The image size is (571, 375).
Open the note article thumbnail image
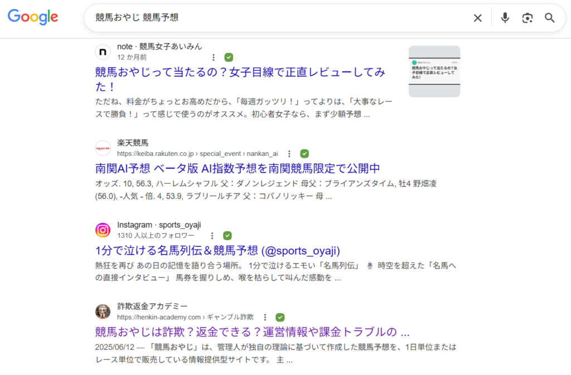(434, 71)
